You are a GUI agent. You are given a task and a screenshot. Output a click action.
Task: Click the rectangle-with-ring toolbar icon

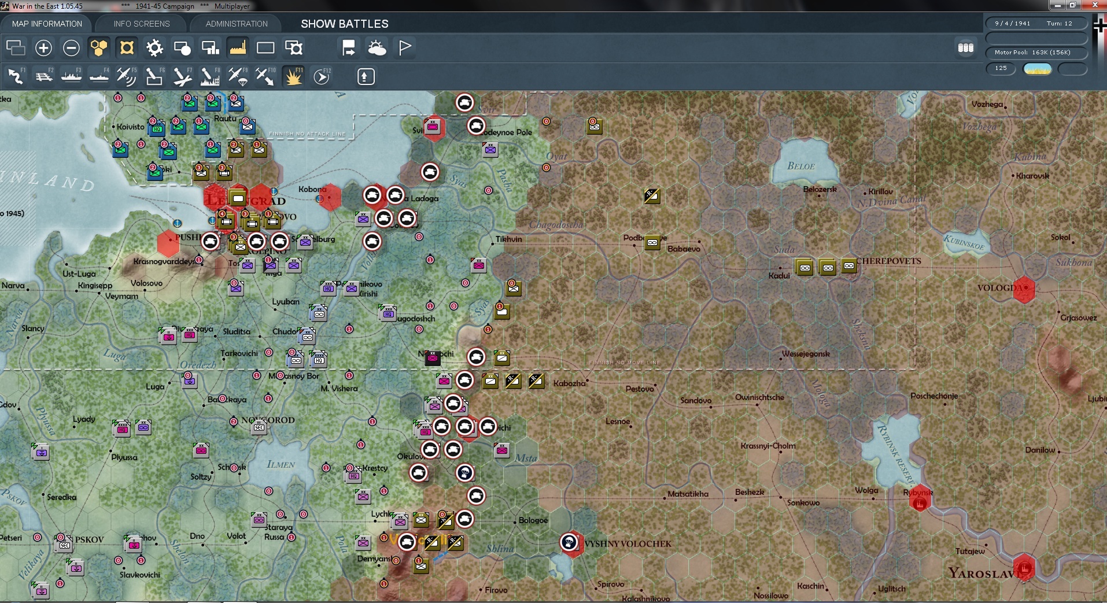[293, 48]
